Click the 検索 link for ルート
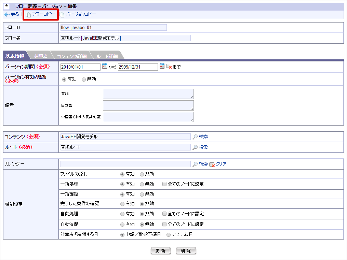This screenshot has height=260, width=347. (x=203, y=147)
